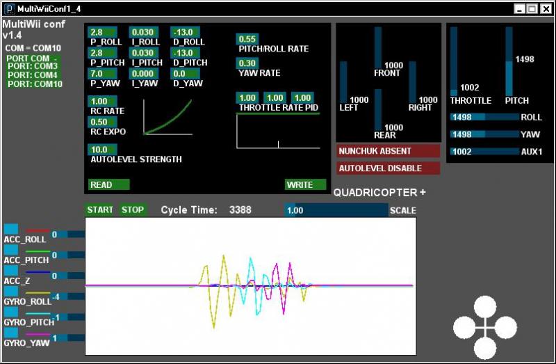Toggle the ACC_Z graph checkbox
Image resolution: width=556 pixels, height=364 pixels.
click(x=11, y=270)
